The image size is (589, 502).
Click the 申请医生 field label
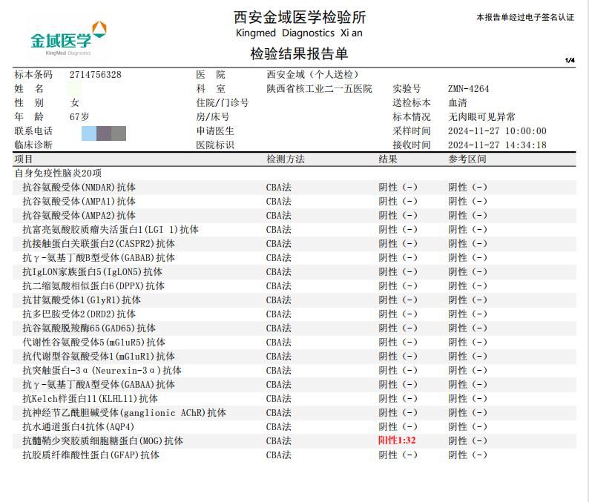(215, 131)
